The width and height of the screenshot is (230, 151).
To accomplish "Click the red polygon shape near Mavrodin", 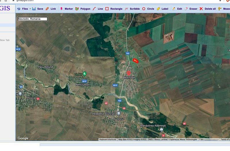I will [x=136, y=61].
